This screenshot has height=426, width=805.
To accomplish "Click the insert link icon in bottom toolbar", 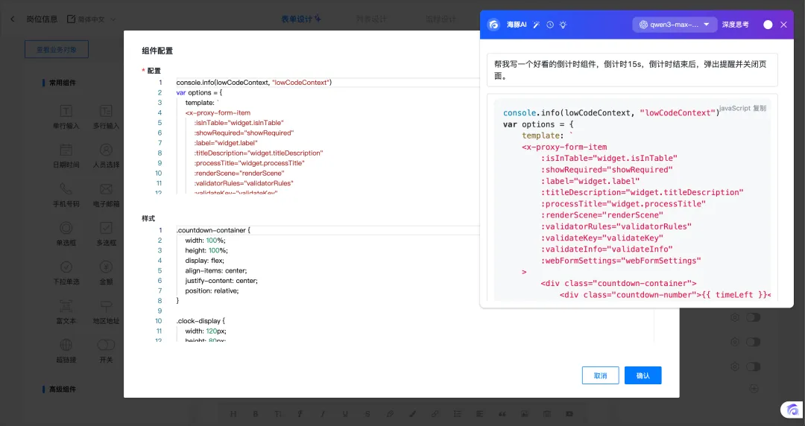I will [435, 413].
